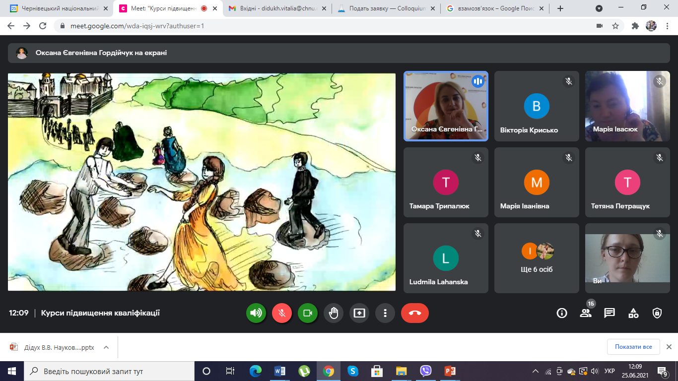Click the camera permission icon in address bar
Screen dimensions: 678x381
pyautogui.click(x=599, y=26)
